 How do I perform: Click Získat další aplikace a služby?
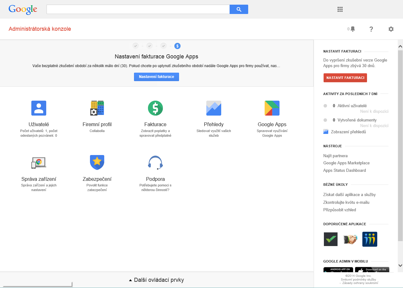(349, 194)
